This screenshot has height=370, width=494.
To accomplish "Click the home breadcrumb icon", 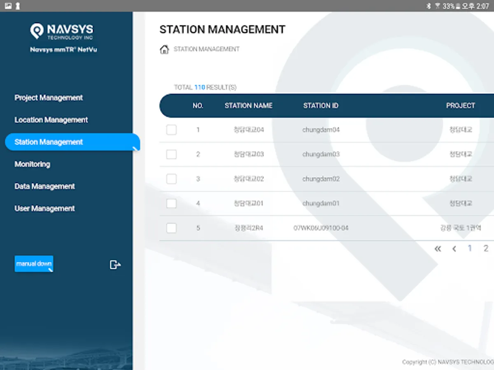I will click(x=164, y=50).
